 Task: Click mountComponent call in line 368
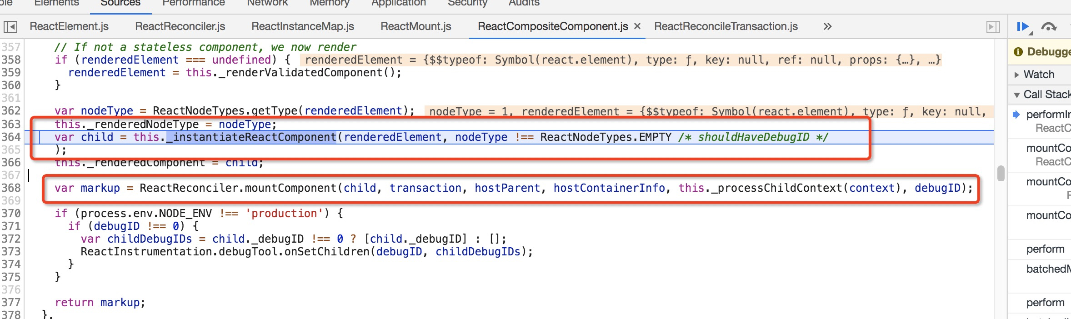point(291,188)
